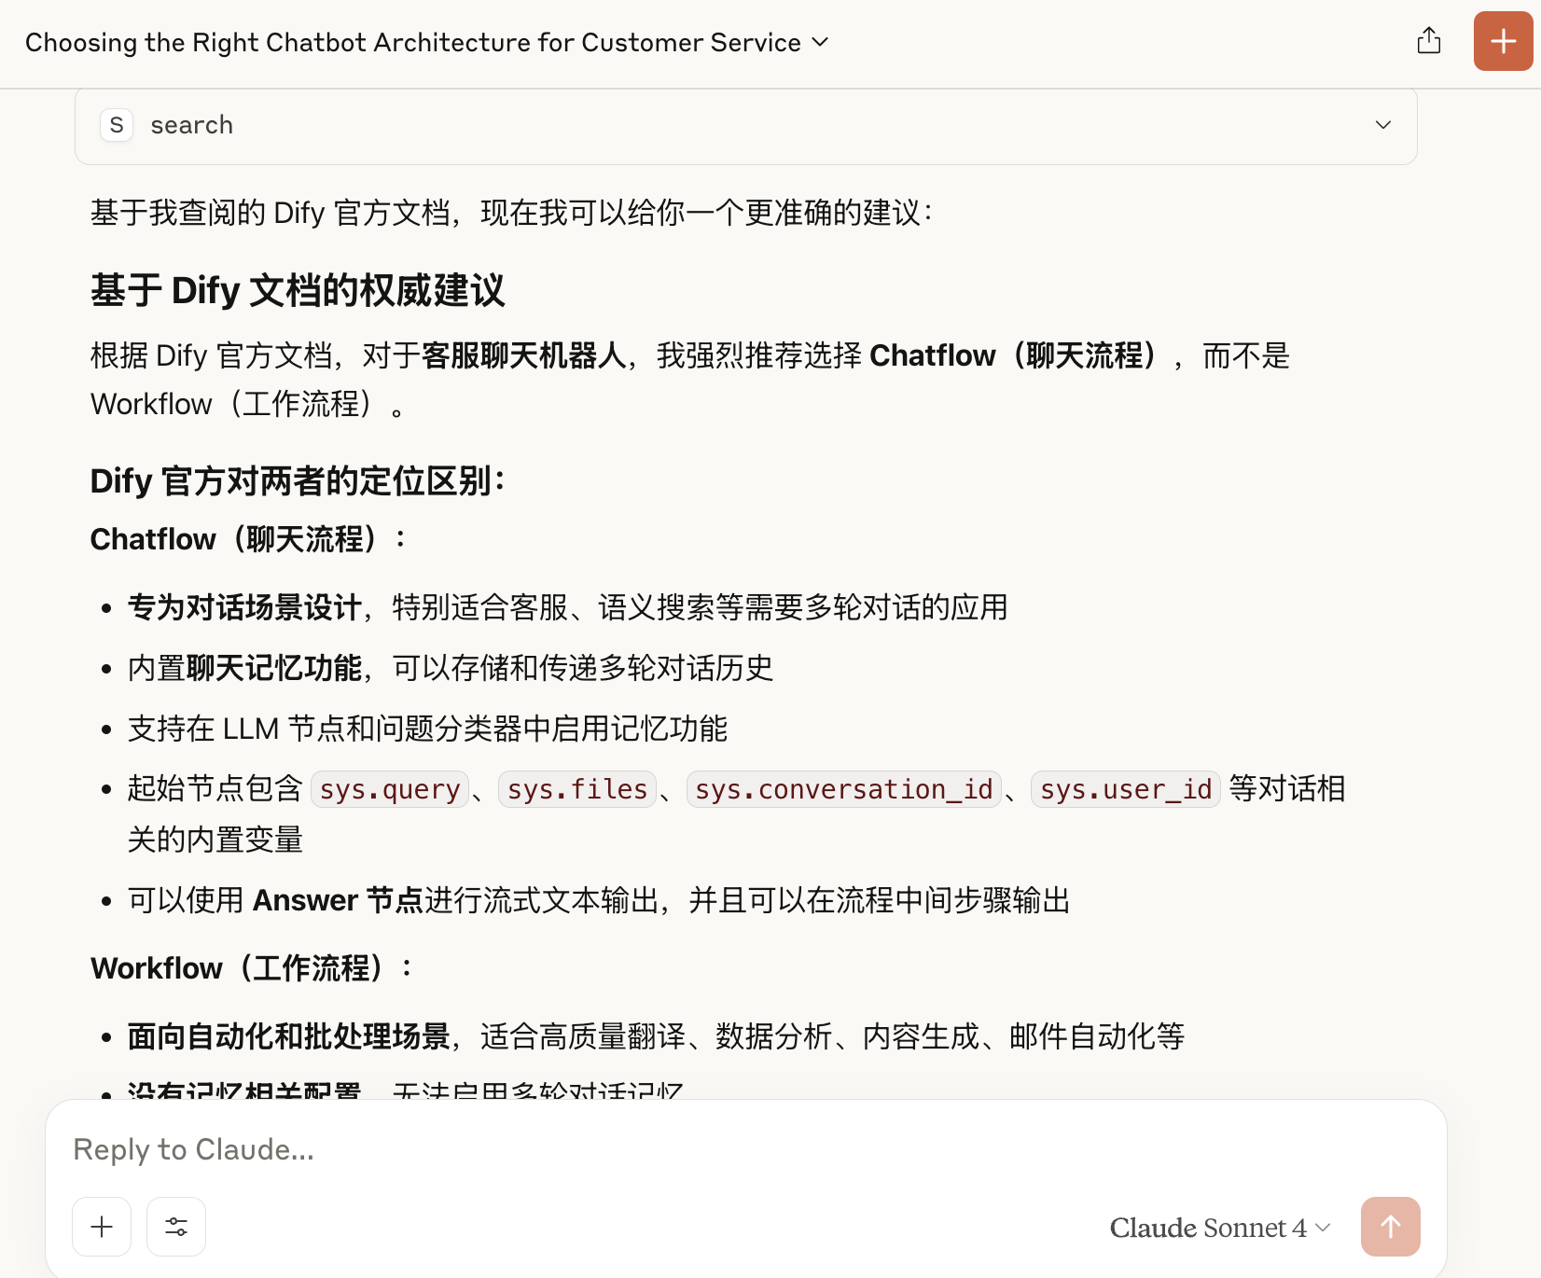Viewport: 1541px width, 1278px height.
Task: Open the conversation title dropdown menu
Action: tap(820, 43)
